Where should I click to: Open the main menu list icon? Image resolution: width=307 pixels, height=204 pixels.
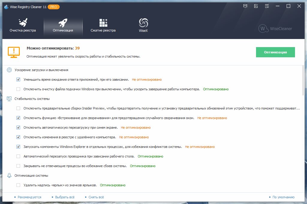coord(267,6)
